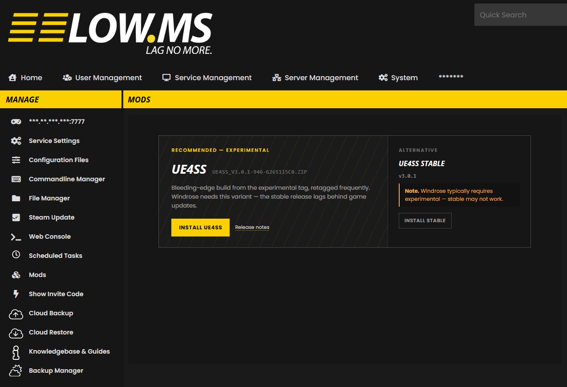
Task: Click the System gears icon
Action: [383, 77]
